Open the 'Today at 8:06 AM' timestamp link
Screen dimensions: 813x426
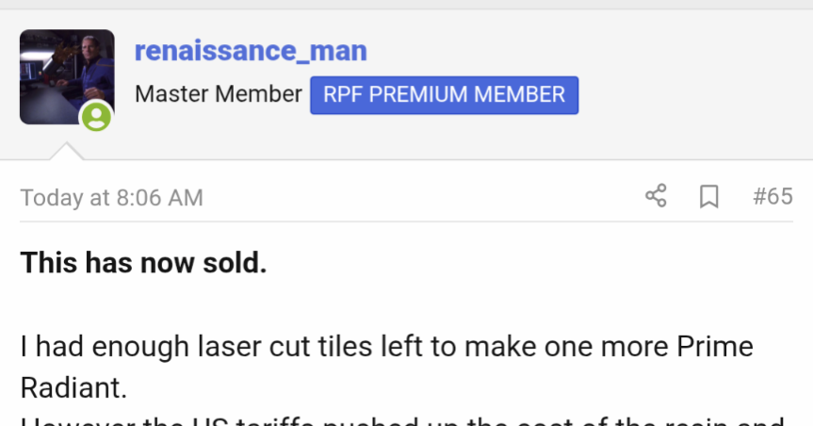[111, 198]
